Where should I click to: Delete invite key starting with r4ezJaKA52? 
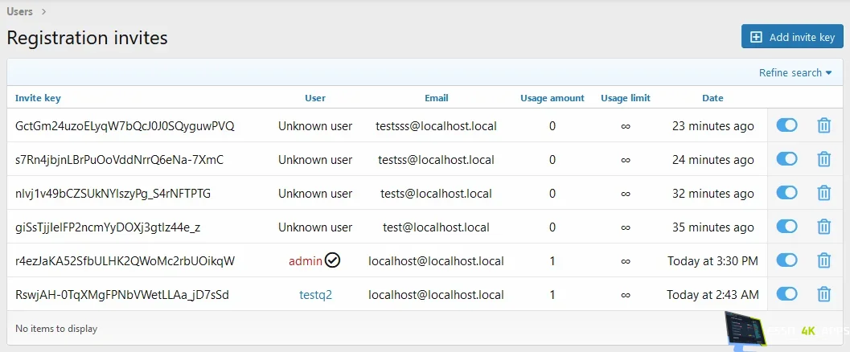[x=823, y=261]
